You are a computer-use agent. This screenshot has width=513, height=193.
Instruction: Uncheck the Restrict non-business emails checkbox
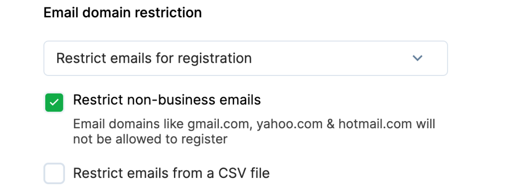54,103
